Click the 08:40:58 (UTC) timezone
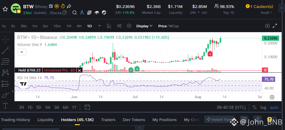285x130 pixels. (x=231, y=107)
